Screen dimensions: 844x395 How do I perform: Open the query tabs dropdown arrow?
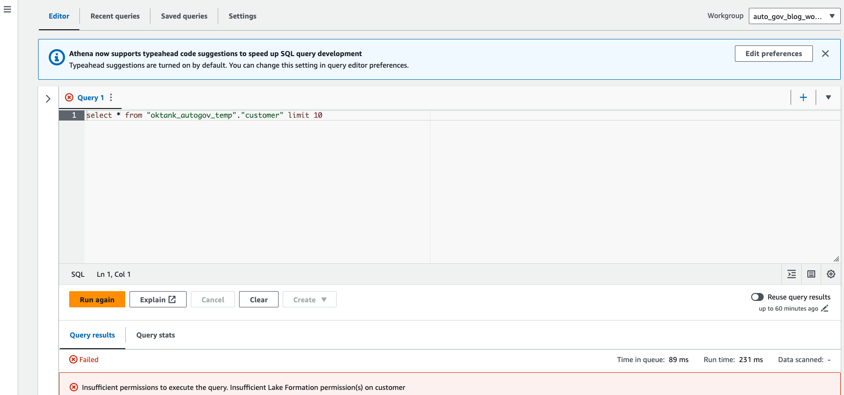click(828, 97)
